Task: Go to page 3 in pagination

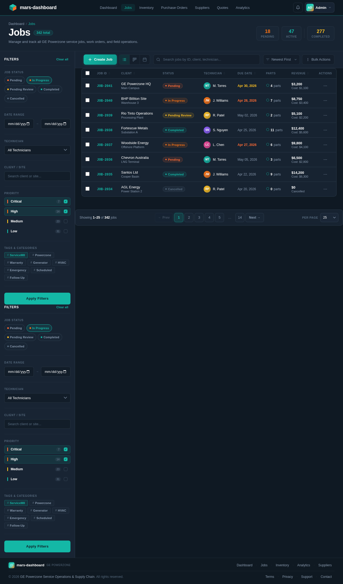Action: point(199,218)
